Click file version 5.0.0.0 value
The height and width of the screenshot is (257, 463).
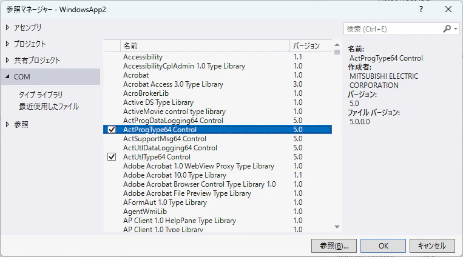pos(360,122)
